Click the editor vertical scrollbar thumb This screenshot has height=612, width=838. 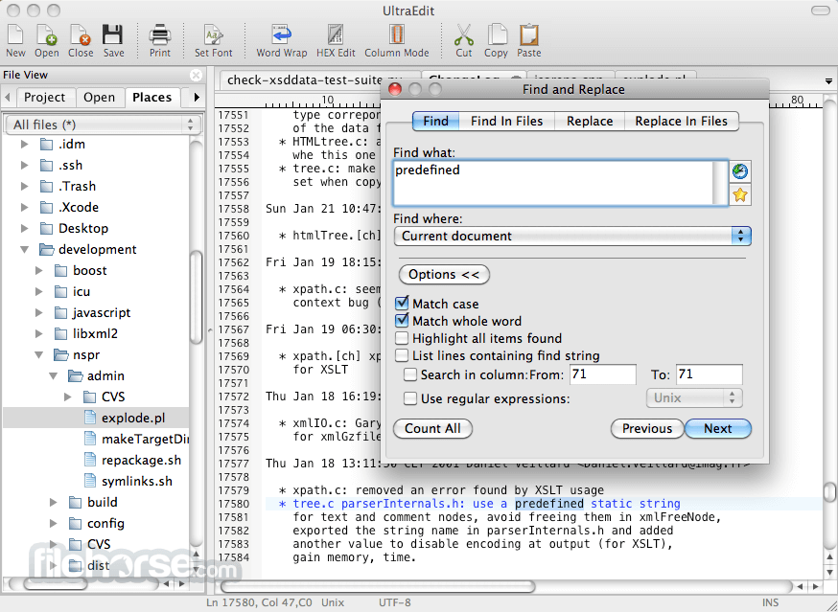coord(829,492)
